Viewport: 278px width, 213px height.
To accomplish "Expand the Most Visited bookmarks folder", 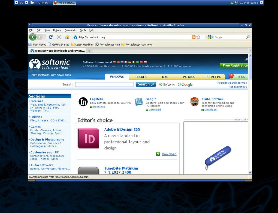I will (x=37, y=45).
